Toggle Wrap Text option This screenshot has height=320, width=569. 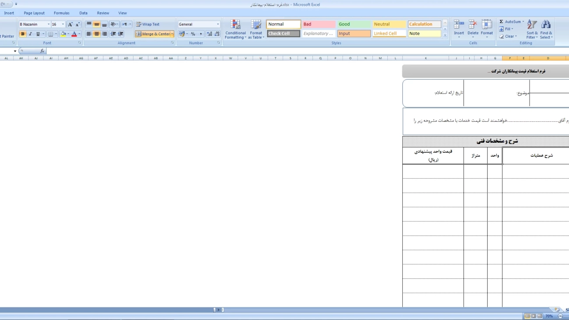(x=148, y=25)
